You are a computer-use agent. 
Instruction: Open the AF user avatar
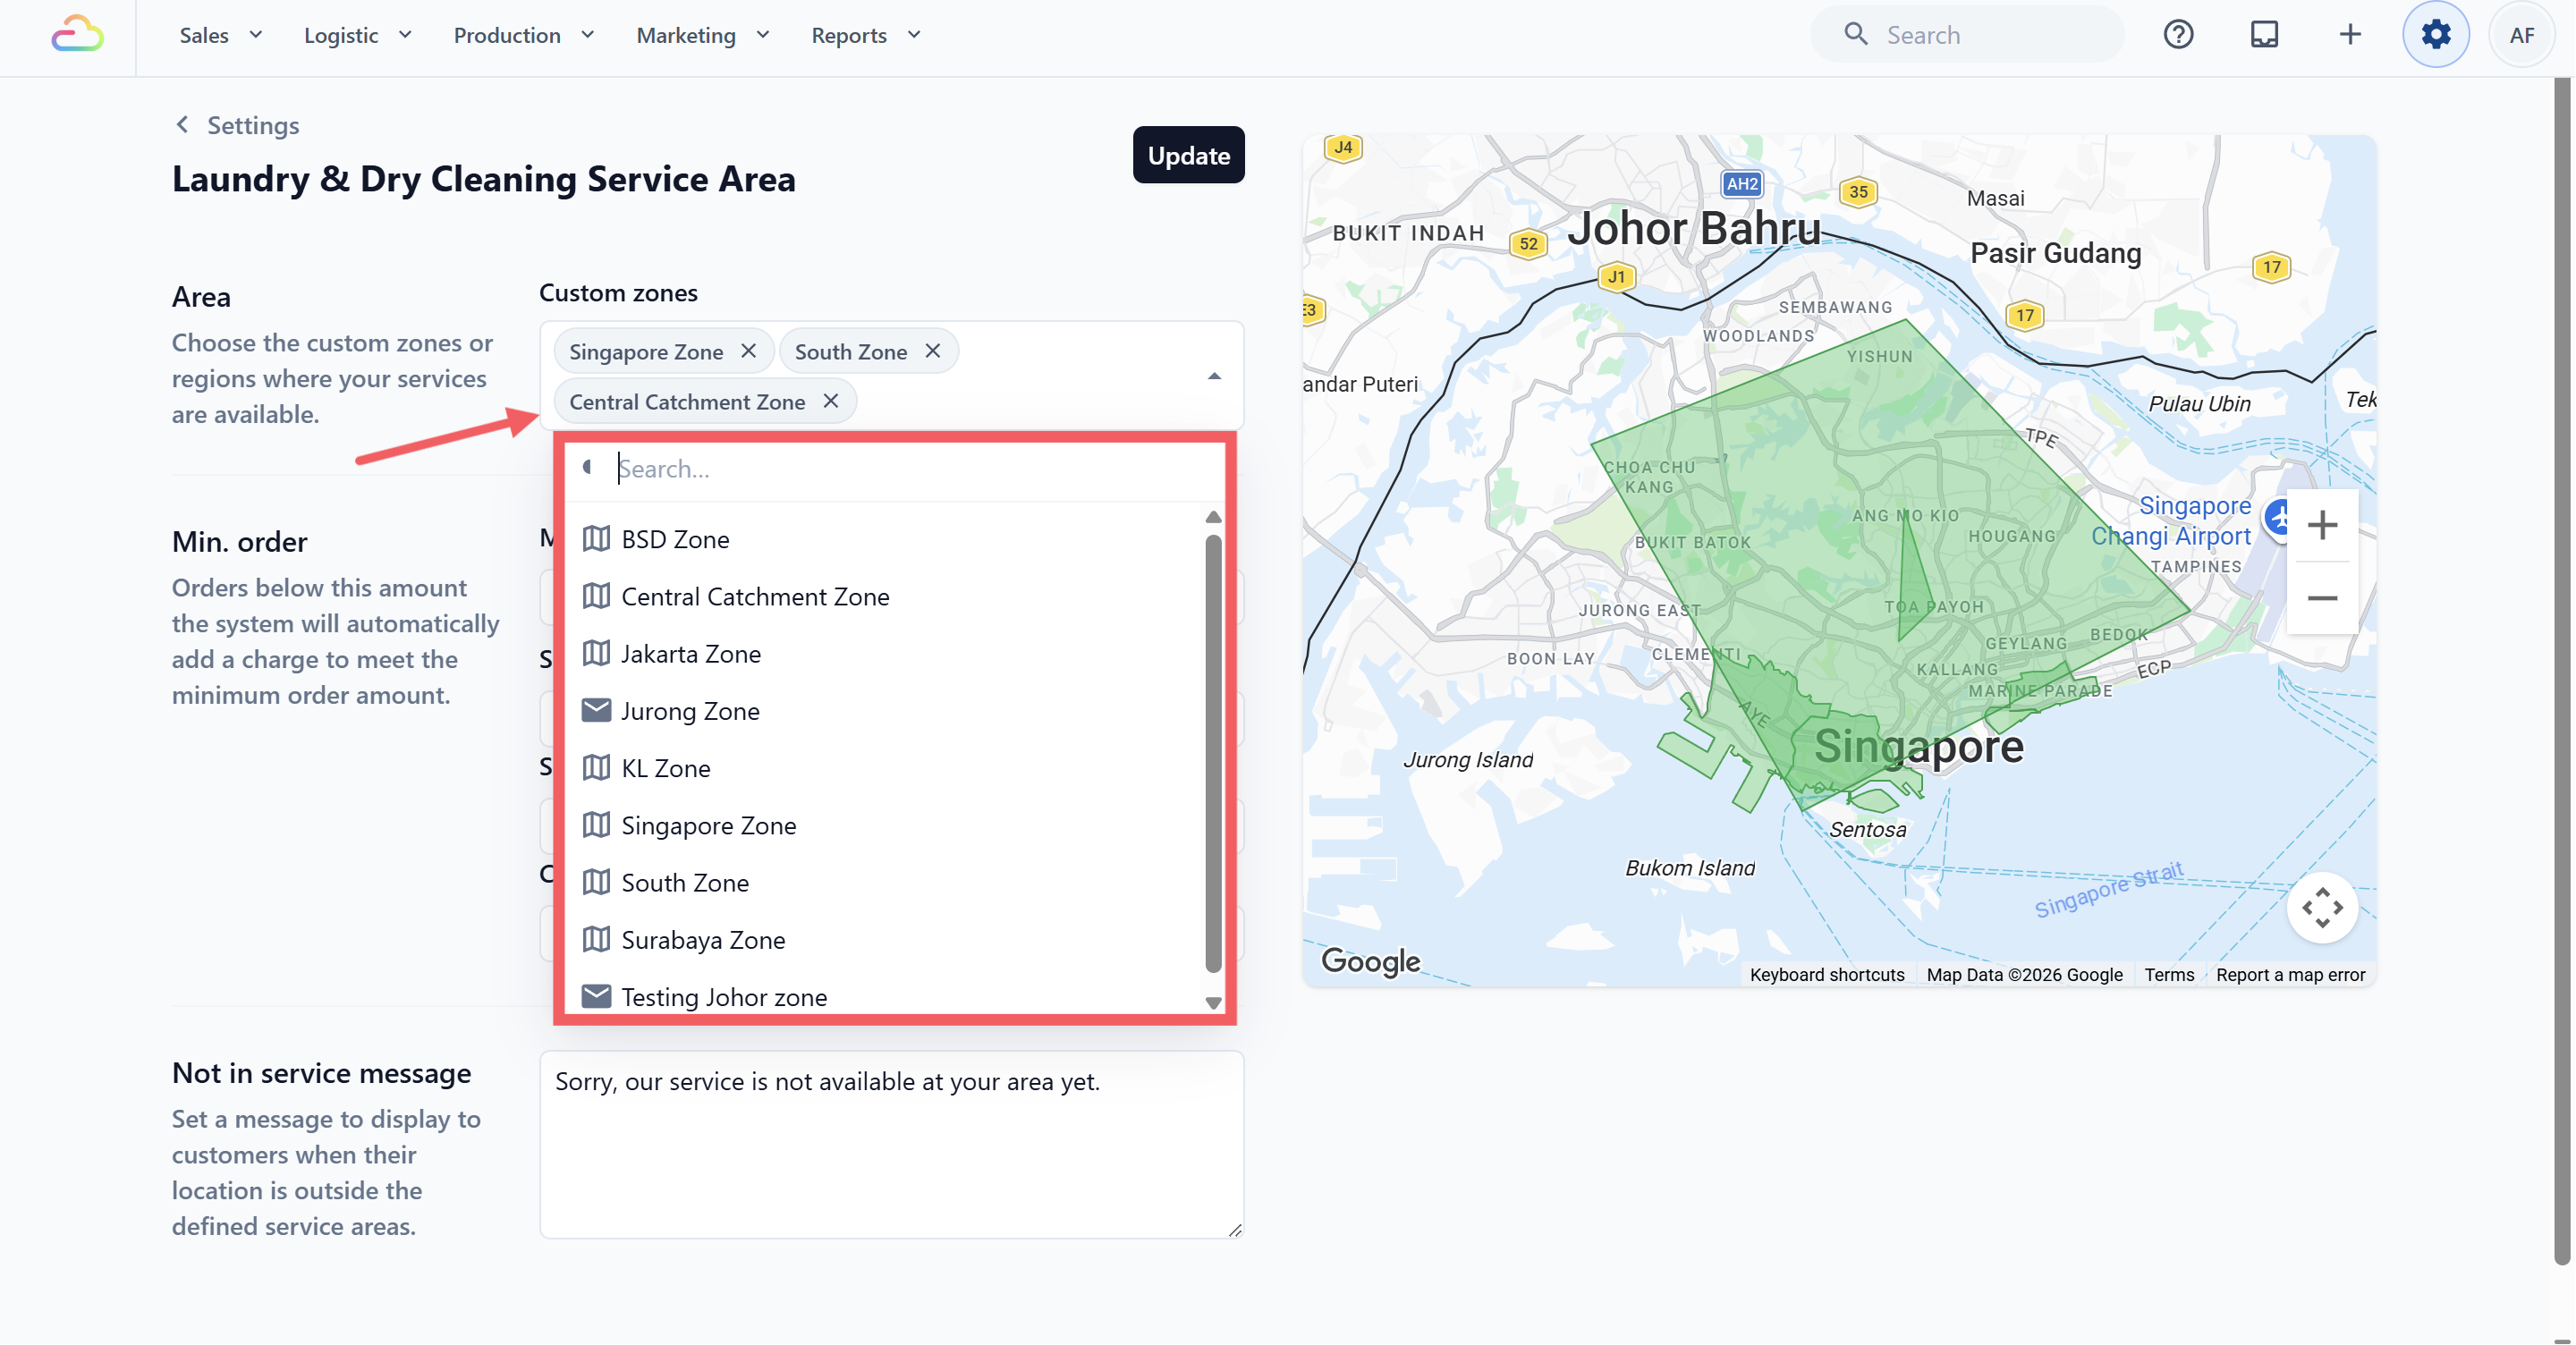[2521, 35]
